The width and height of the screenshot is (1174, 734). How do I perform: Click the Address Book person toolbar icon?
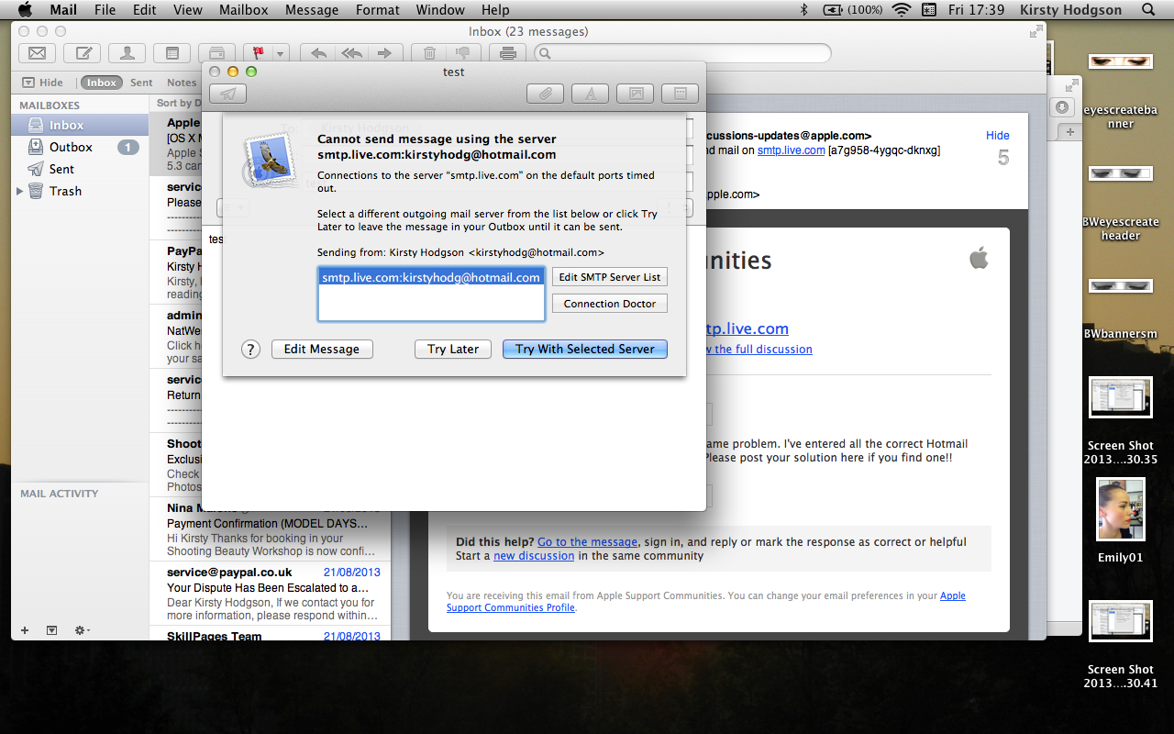(x=127, y=53)
